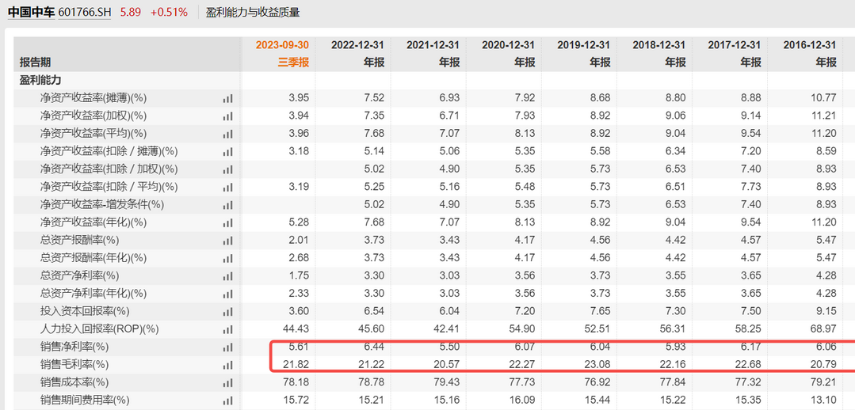
Task: Open chart icon for 销售净利率(%)
Action: (x=227, y=347)
